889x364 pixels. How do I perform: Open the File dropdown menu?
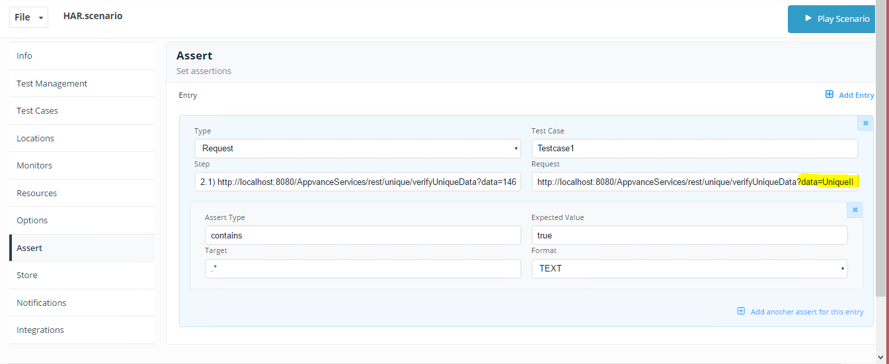pos(28,17)
